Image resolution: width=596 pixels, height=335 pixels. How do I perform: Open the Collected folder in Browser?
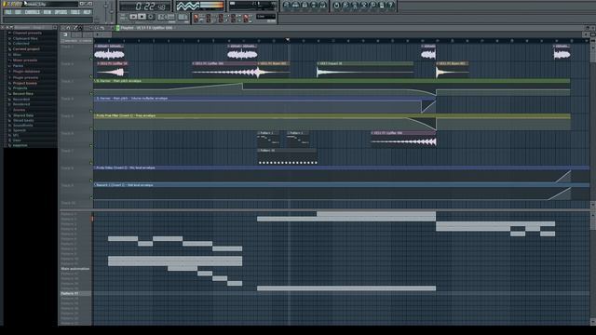pyautogui.click(x=20, y=44)
